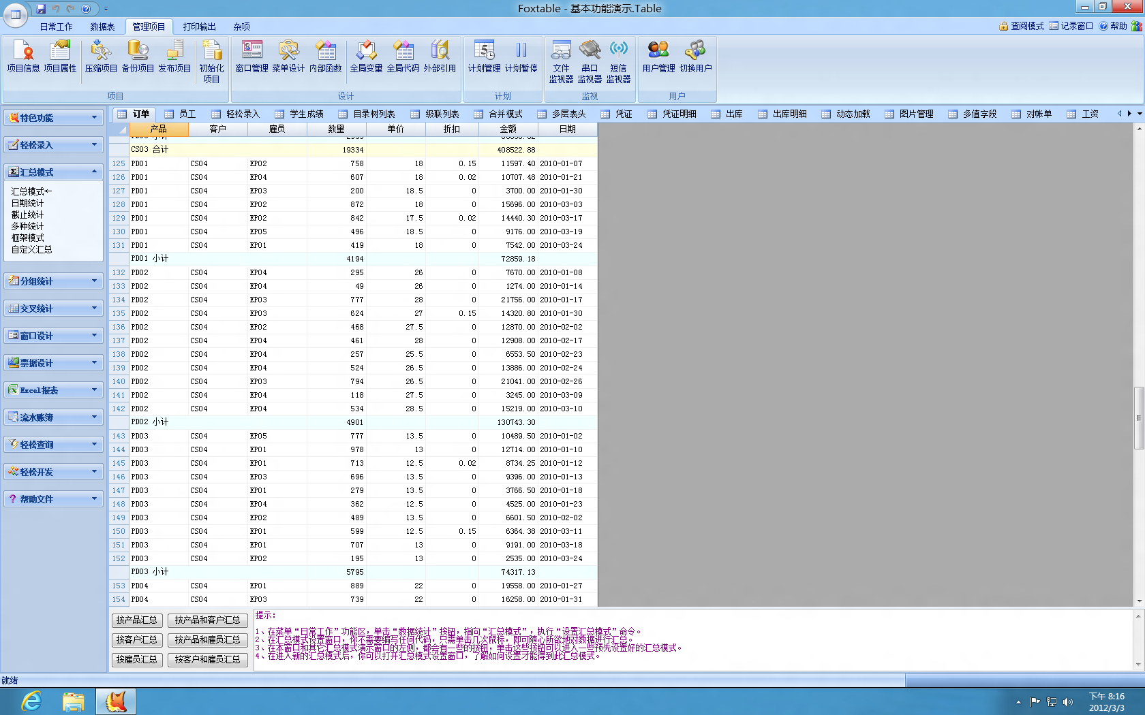Image resolution: width=1145 pixels, height=715 pixels.
Task: Click 按客户和雇员汇总 button
Action: [x=208, y=660]
